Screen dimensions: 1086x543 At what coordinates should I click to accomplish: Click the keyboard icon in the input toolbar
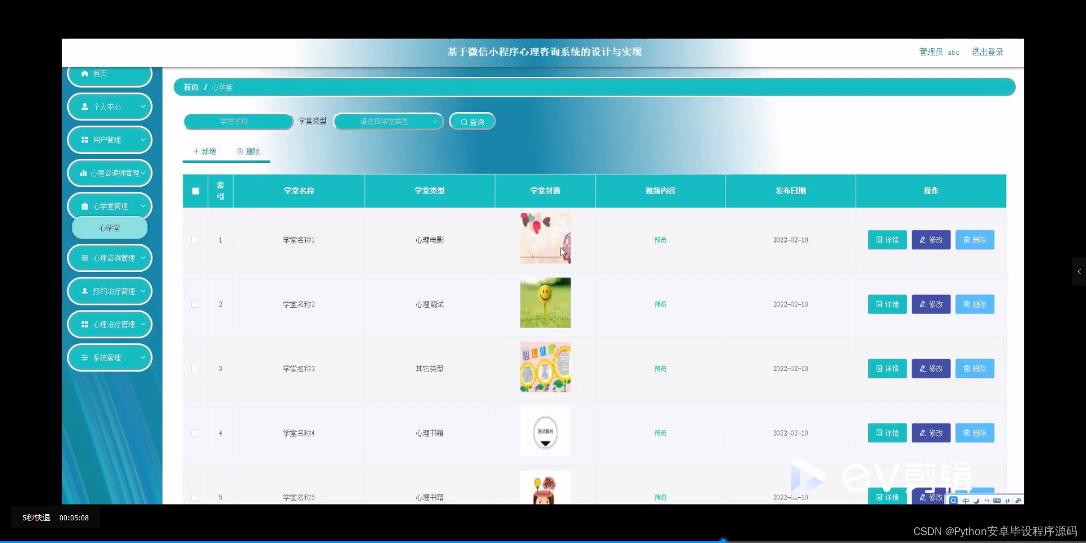(997, 501)
